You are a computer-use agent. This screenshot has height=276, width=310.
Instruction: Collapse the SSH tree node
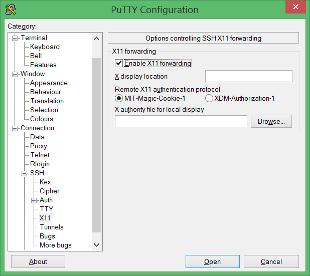(24, 173)
